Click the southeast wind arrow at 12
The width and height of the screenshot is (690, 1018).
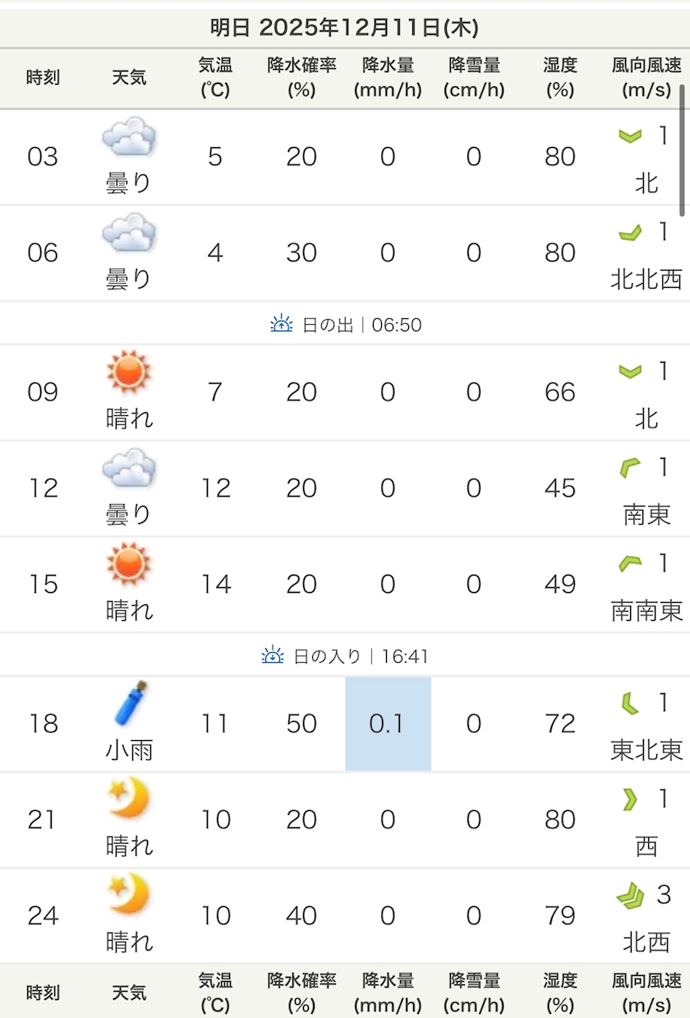tap(630, 469)
